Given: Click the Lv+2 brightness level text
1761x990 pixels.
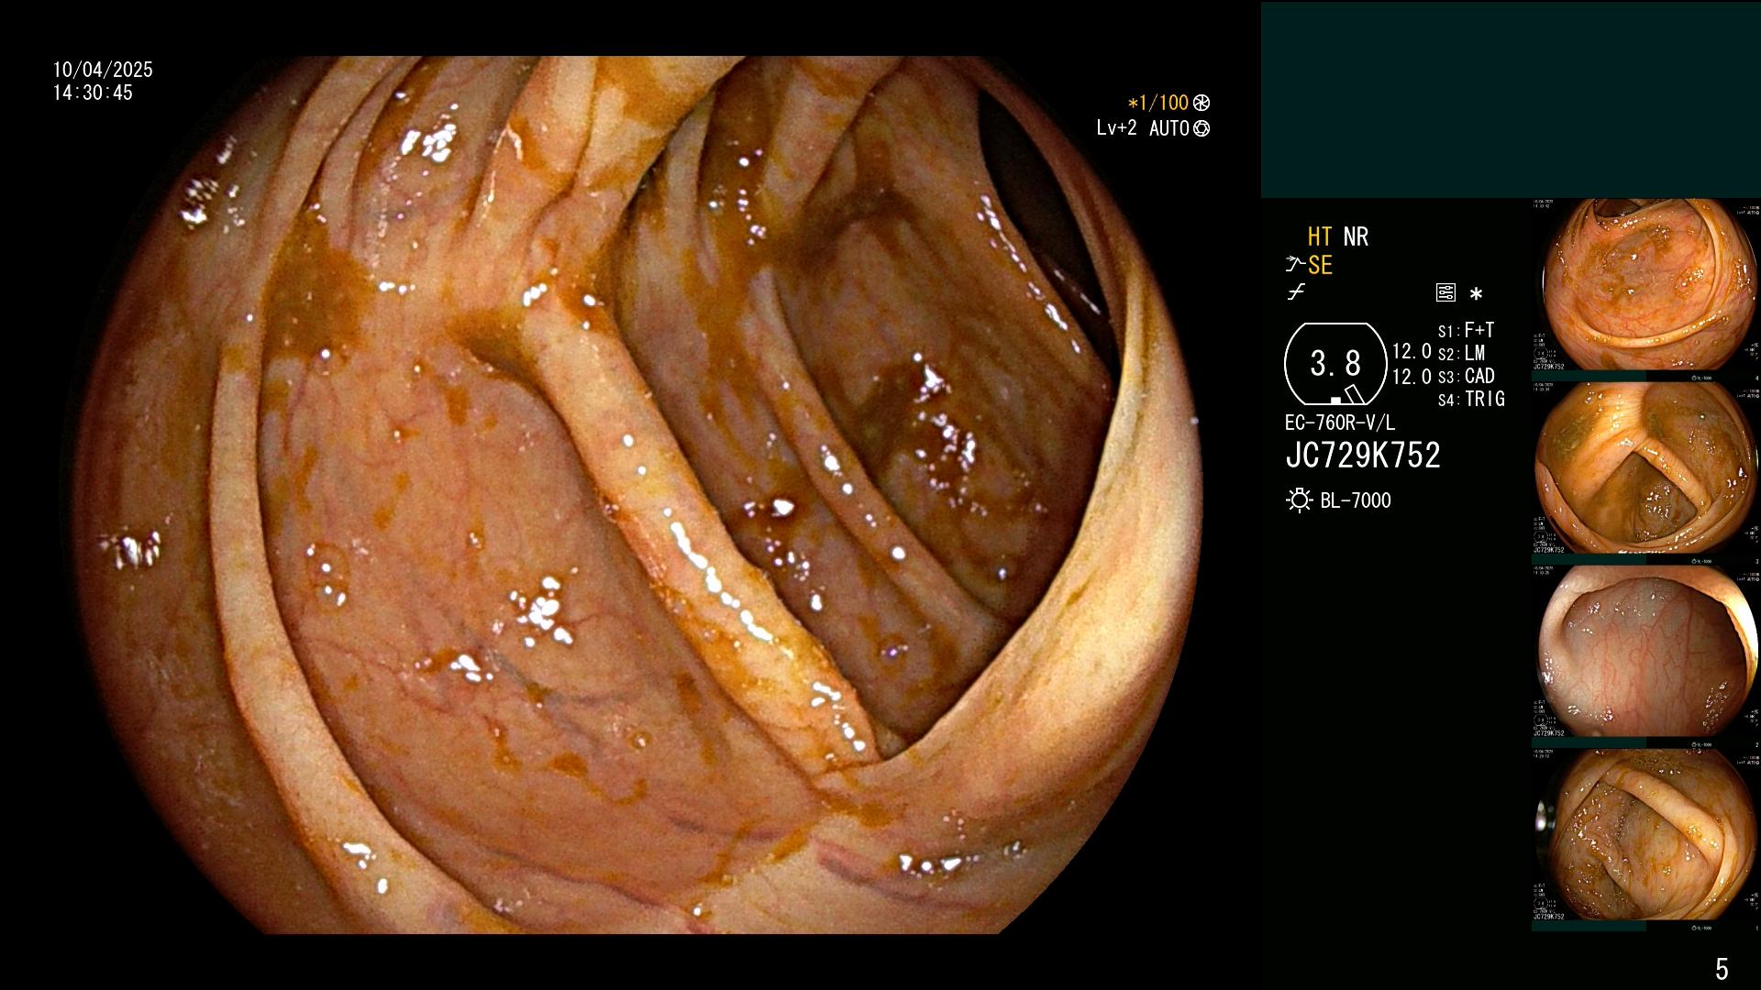Looking at the screenshot, I should coord(1116,128).
